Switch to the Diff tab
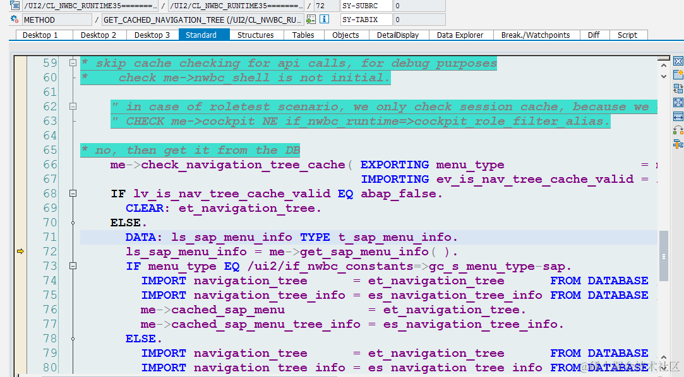The width and height of the screenshot is (684, 377). point(594,35)
